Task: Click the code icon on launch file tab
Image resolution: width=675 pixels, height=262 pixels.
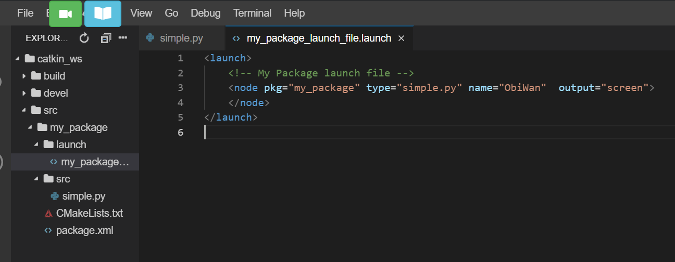Action: click(236, 38)
